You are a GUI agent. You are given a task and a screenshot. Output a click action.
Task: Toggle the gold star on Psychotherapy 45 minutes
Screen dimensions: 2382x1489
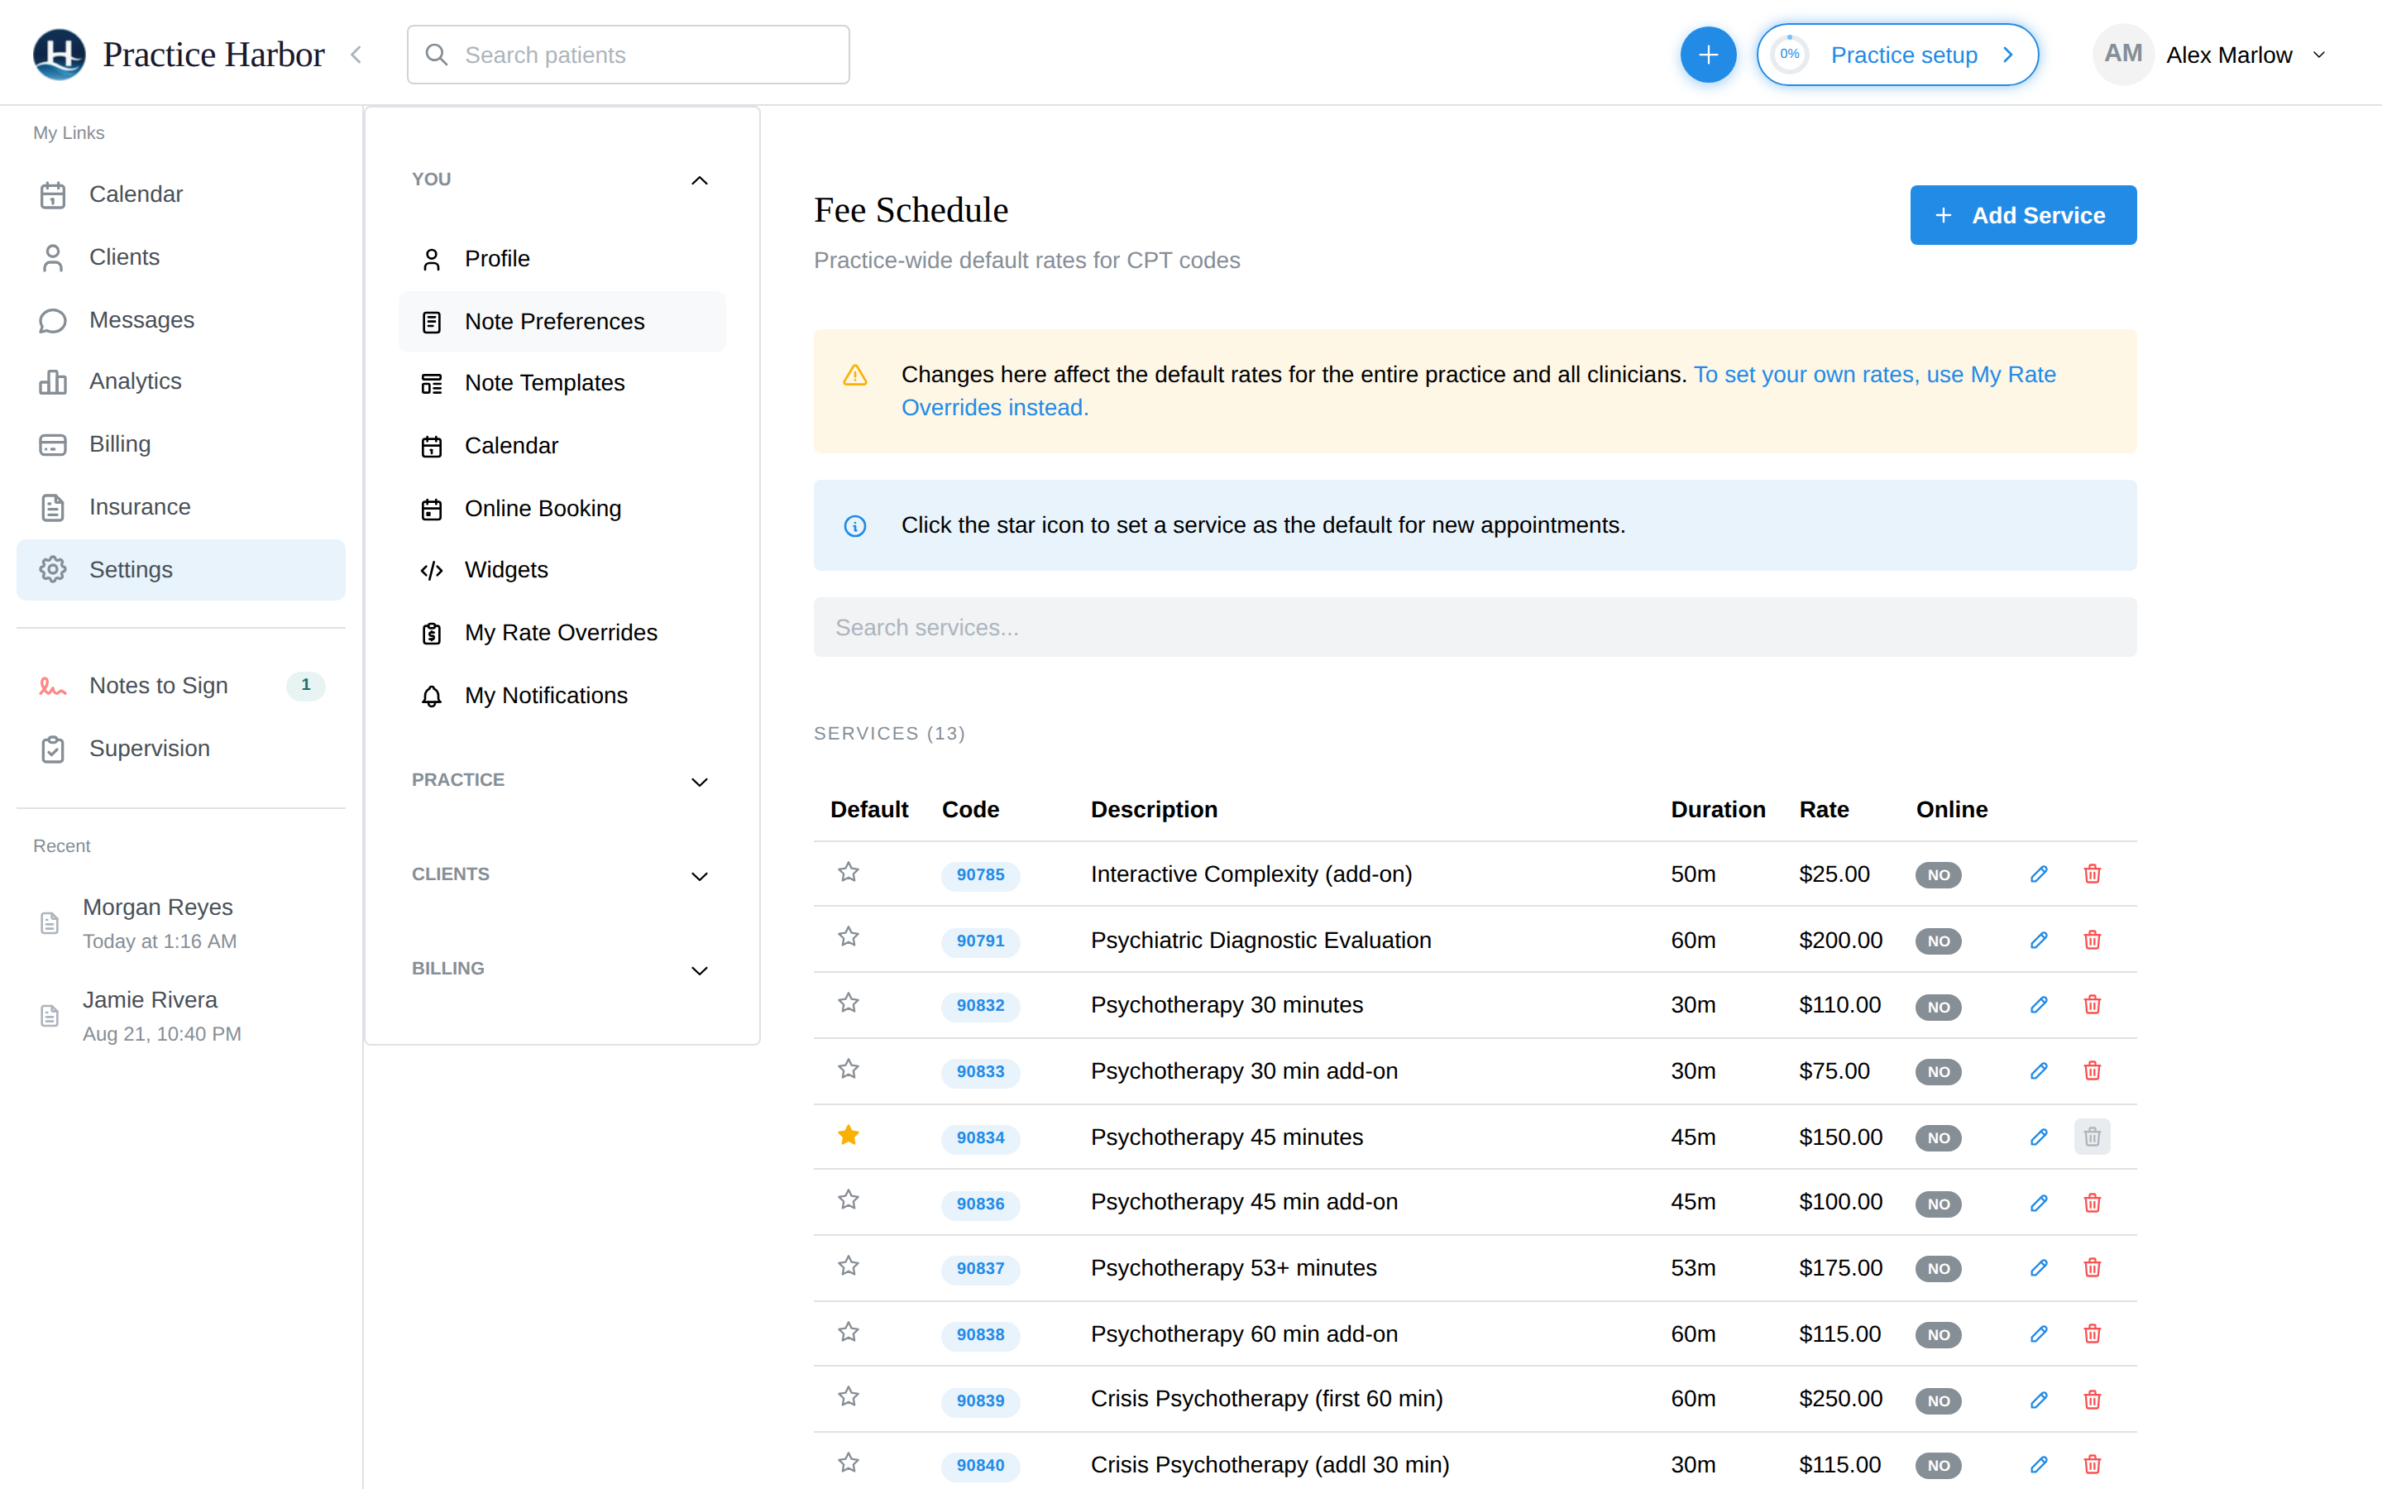(849, 1134)
